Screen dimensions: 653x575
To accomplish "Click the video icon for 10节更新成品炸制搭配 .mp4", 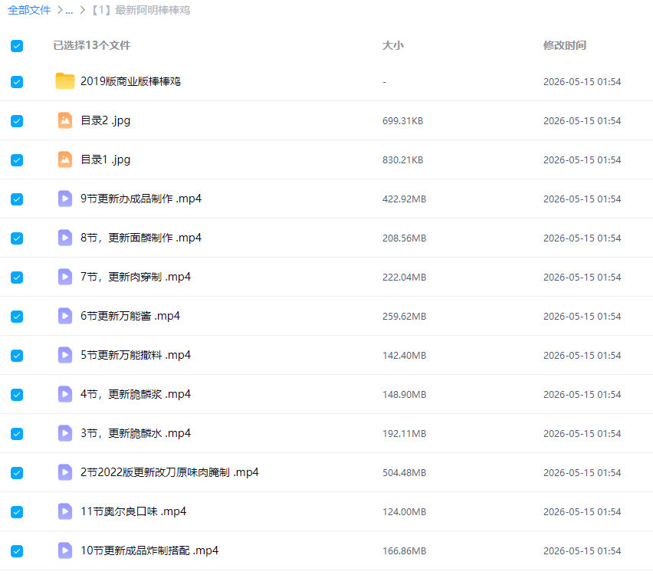I will 65,550.
